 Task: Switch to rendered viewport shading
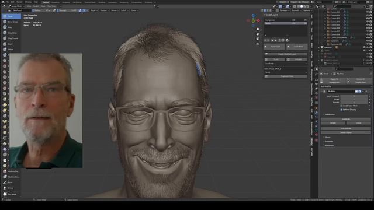tap(308, 6)
